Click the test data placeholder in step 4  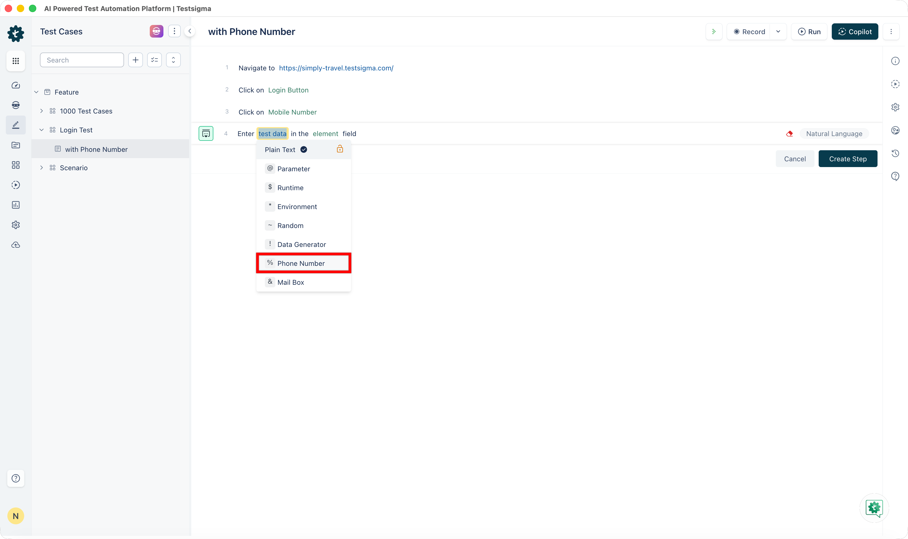click(x=272, y=134)
